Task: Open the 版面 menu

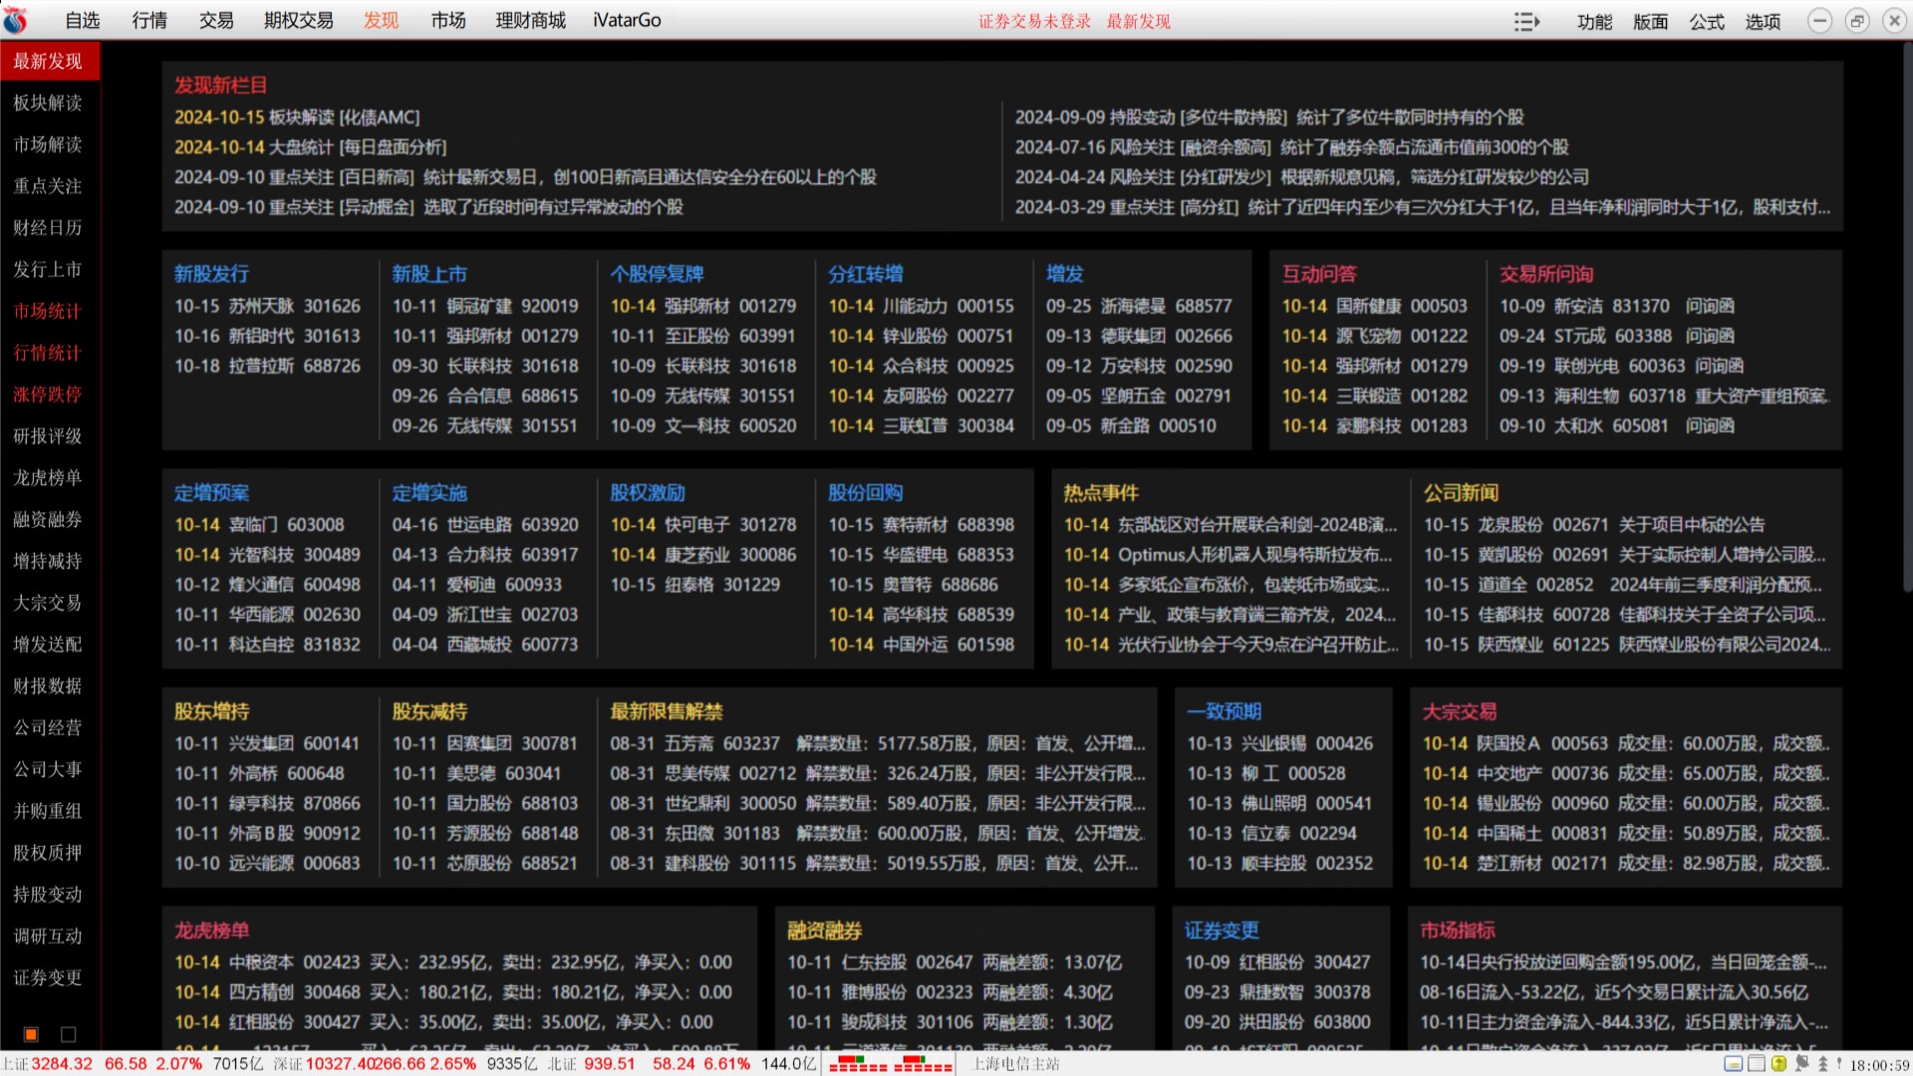Action: (1651, 22)
